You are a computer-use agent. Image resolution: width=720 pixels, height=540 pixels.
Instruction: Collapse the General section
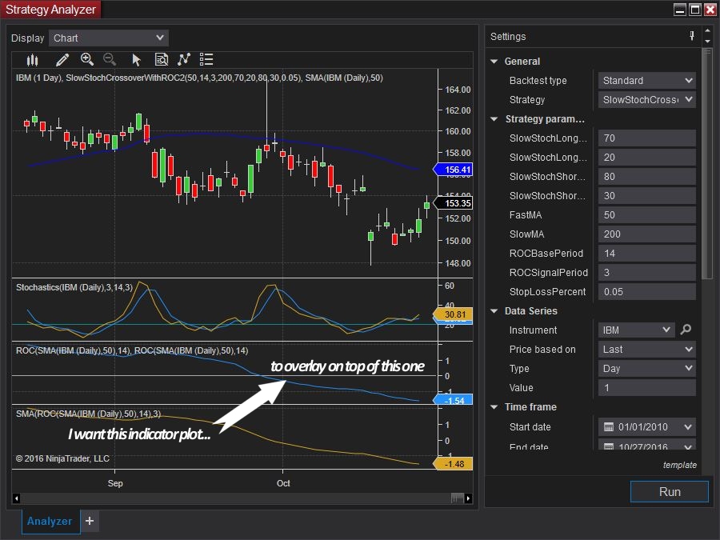(494, 61)
